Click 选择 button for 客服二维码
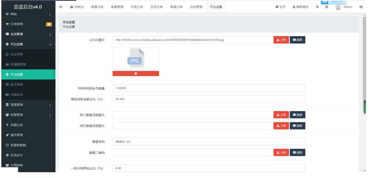This screenshot has height=178, width=373. 297,153
